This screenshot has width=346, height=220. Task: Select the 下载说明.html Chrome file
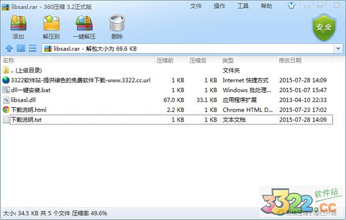point(167,110)
